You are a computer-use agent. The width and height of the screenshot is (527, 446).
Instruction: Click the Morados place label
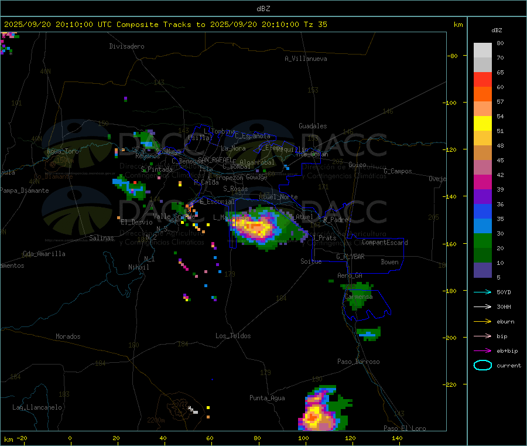coord(68,336)
